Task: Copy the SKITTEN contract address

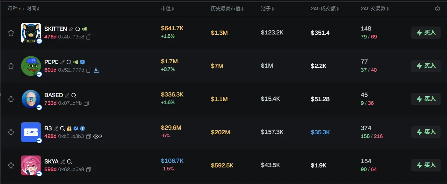Action: pyautogui.click(x=89, y=37)
